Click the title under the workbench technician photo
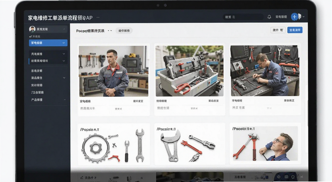 pos(237,101)
